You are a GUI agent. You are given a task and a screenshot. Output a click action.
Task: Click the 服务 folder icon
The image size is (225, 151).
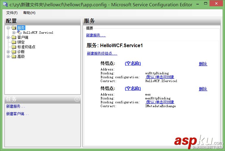(x=14, y=28)
